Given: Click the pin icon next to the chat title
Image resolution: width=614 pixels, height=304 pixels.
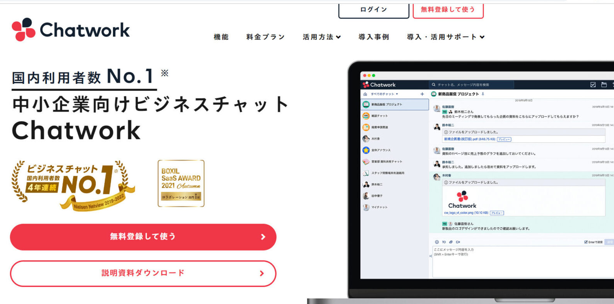Looking at the screenshot, I should 483,94.
